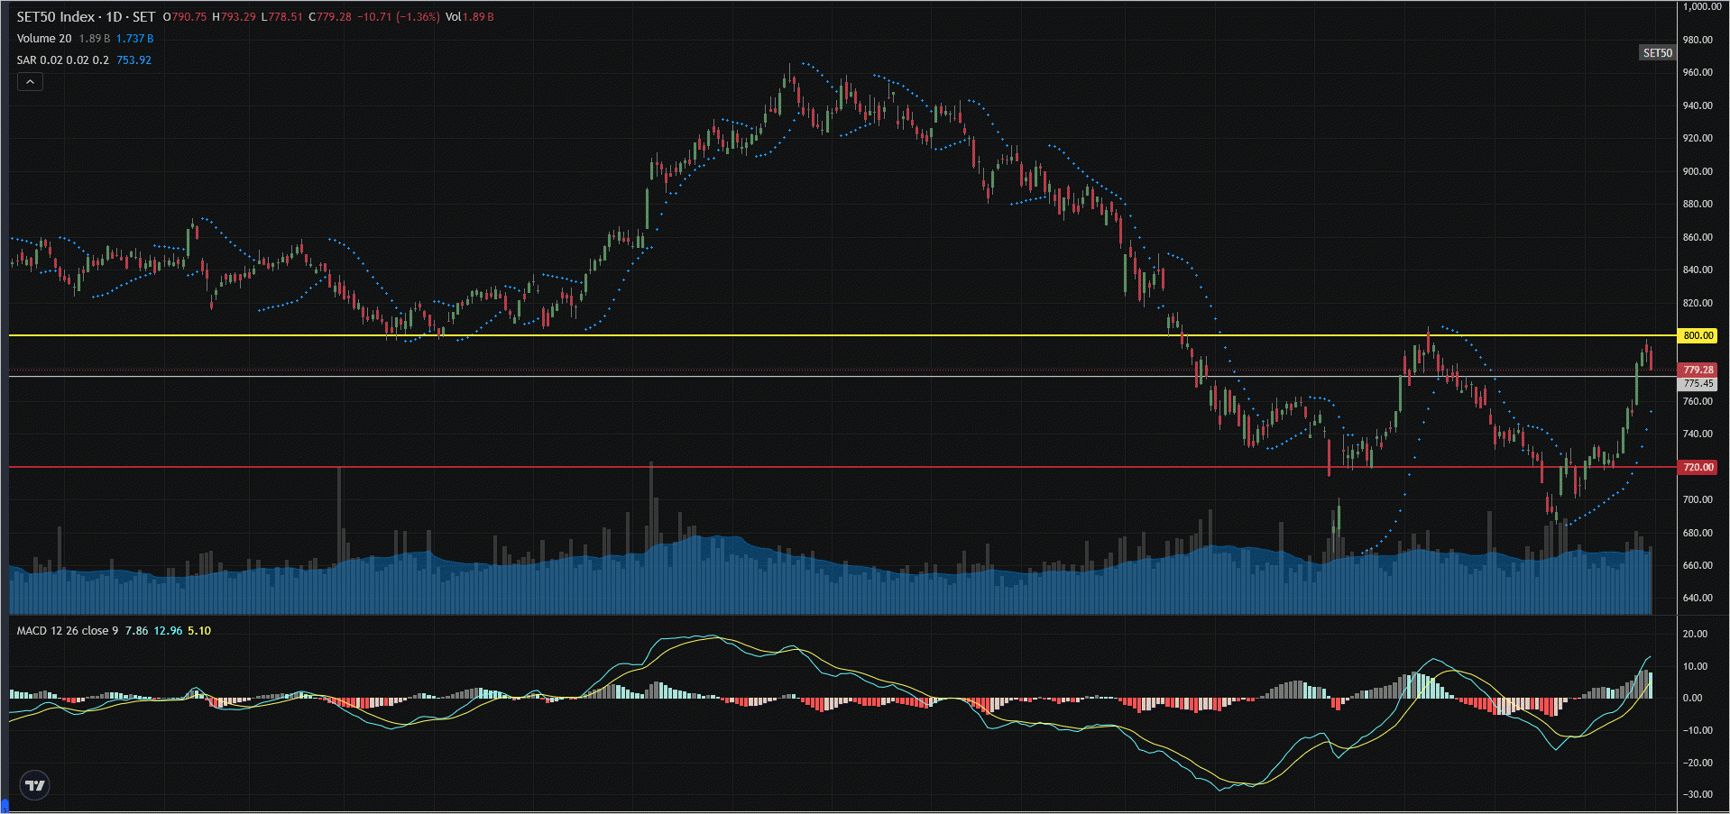1730x814 pixels.
Task: Click the MACD scale label 0.00
Action: click(1693, 698)
